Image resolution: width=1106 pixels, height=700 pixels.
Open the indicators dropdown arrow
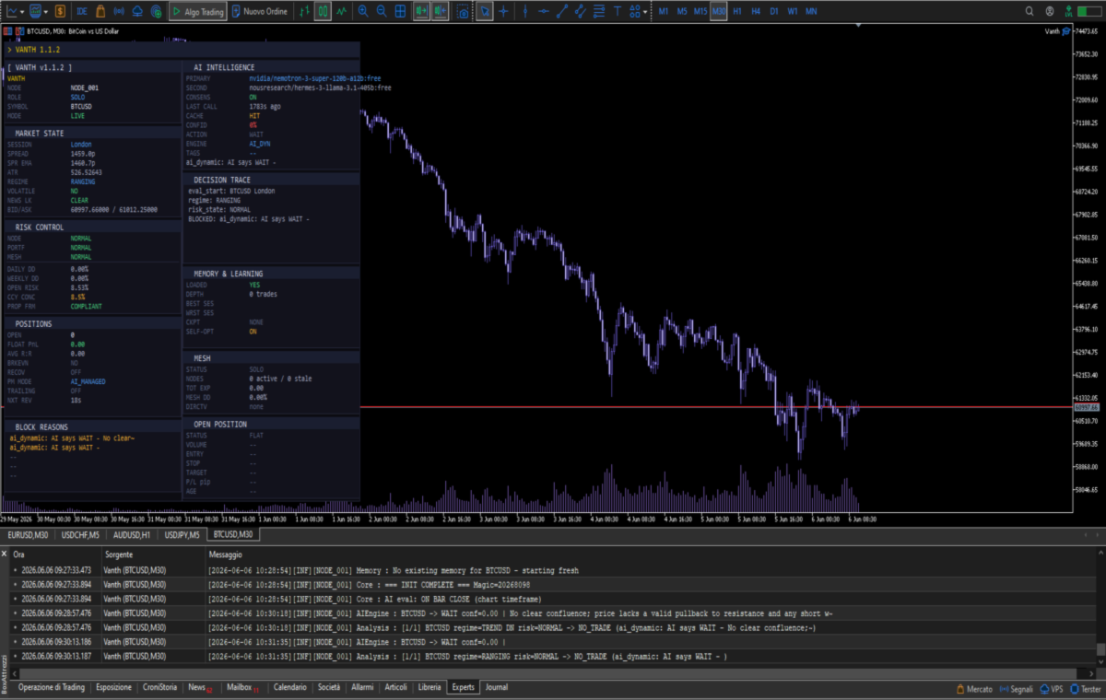46,12
